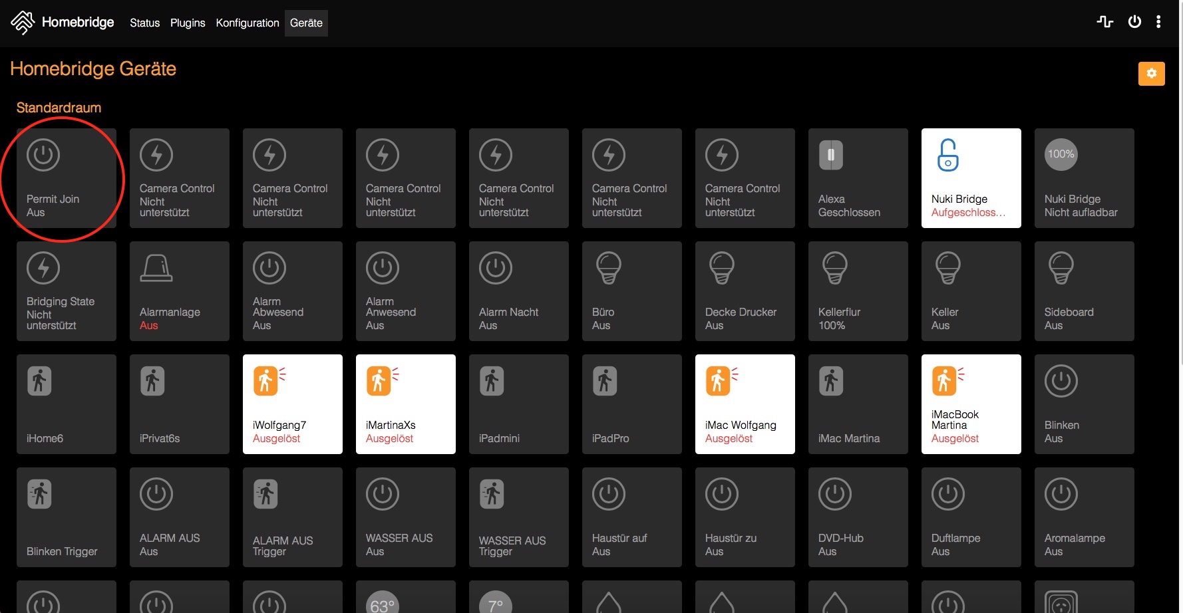
Task: Toggle the Aromalampe switch tile
Action: 1084,517
